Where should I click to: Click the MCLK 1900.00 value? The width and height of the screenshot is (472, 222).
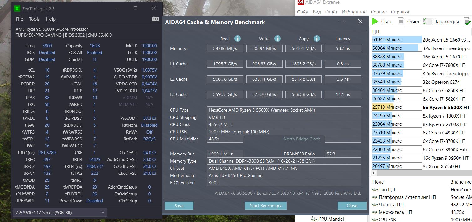click(x=149, y=46)
